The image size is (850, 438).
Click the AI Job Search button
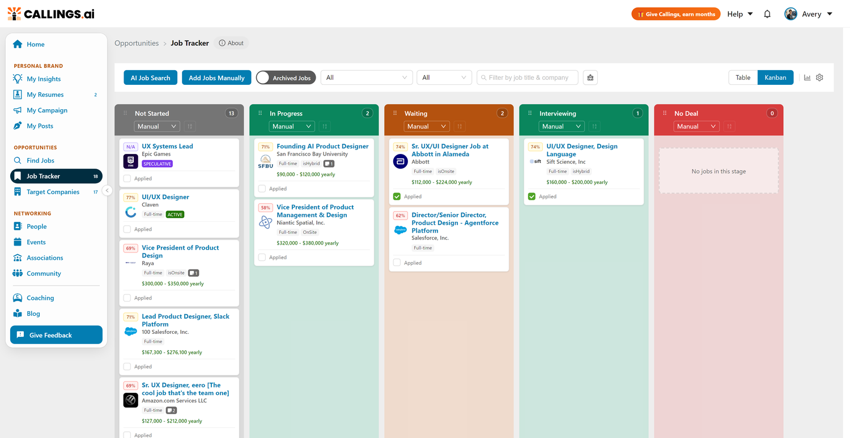click(x=150, y=78)
